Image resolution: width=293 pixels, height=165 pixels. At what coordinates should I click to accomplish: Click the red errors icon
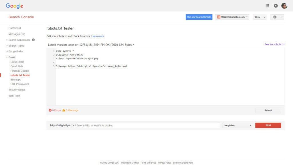pyautogui.click(x=50, y=110)
